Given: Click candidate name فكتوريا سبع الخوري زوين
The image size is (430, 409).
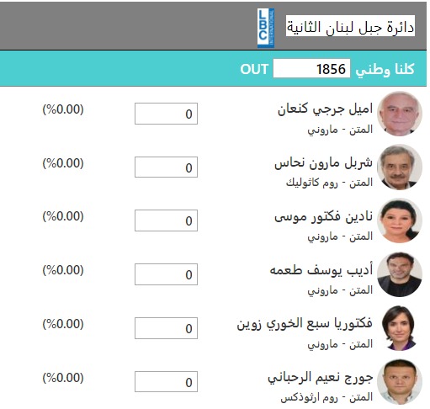Looking at the screenshot, I should click(x=305, y=324).
